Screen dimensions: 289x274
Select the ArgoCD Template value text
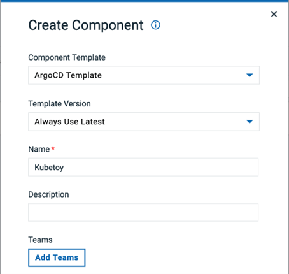pos(68,75)
